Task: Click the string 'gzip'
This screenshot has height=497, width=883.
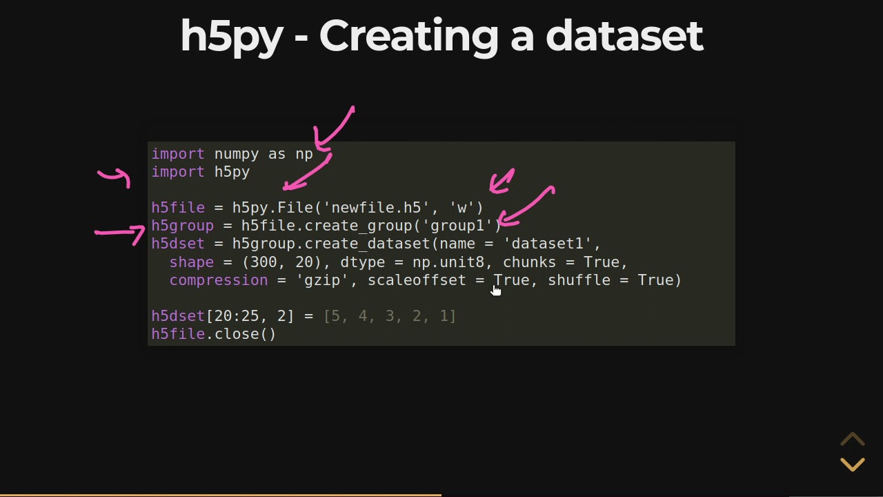Action: pyautogui.click(x=322, y=280)
